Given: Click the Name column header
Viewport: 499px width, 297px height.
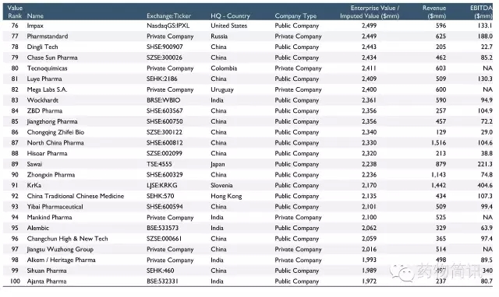Looking at the screenshot, I should 35,16.
